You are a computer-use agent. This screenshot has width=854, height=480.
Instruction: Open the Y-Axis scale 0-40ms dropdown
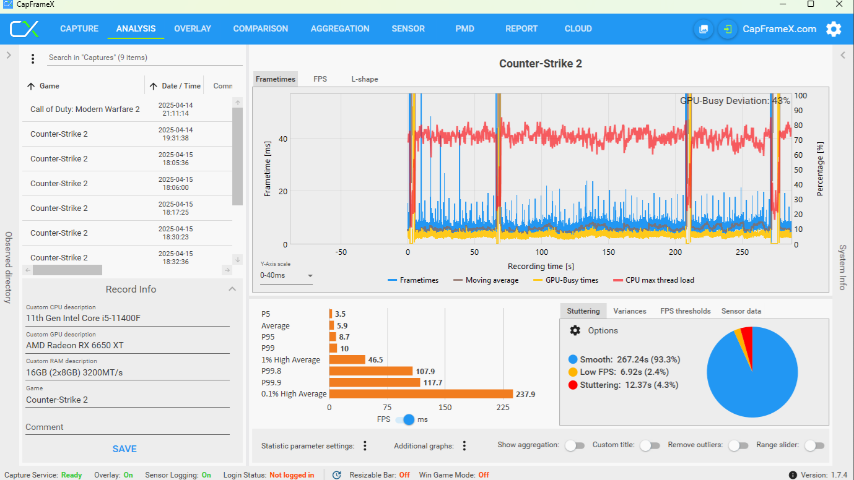[x=286, y=275]
